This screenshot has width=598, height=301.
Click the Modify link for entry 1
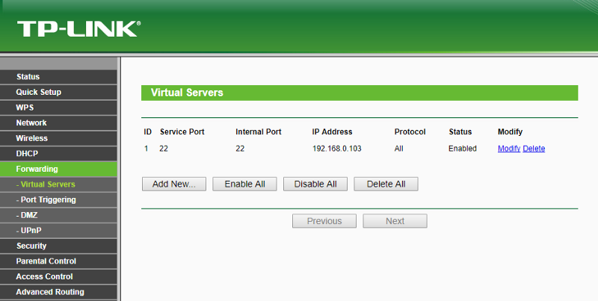509,149
